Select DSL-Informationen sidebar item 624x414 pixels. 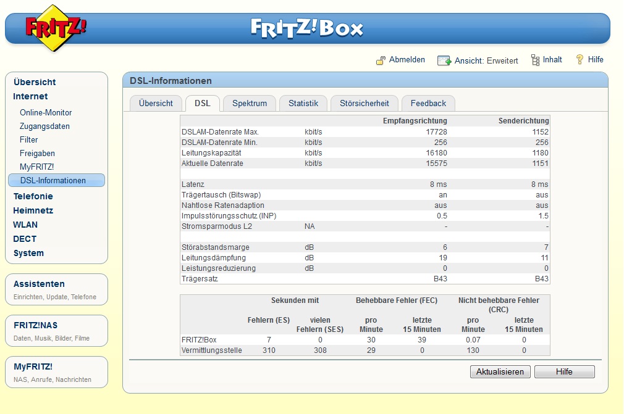(x=56, y=180)
